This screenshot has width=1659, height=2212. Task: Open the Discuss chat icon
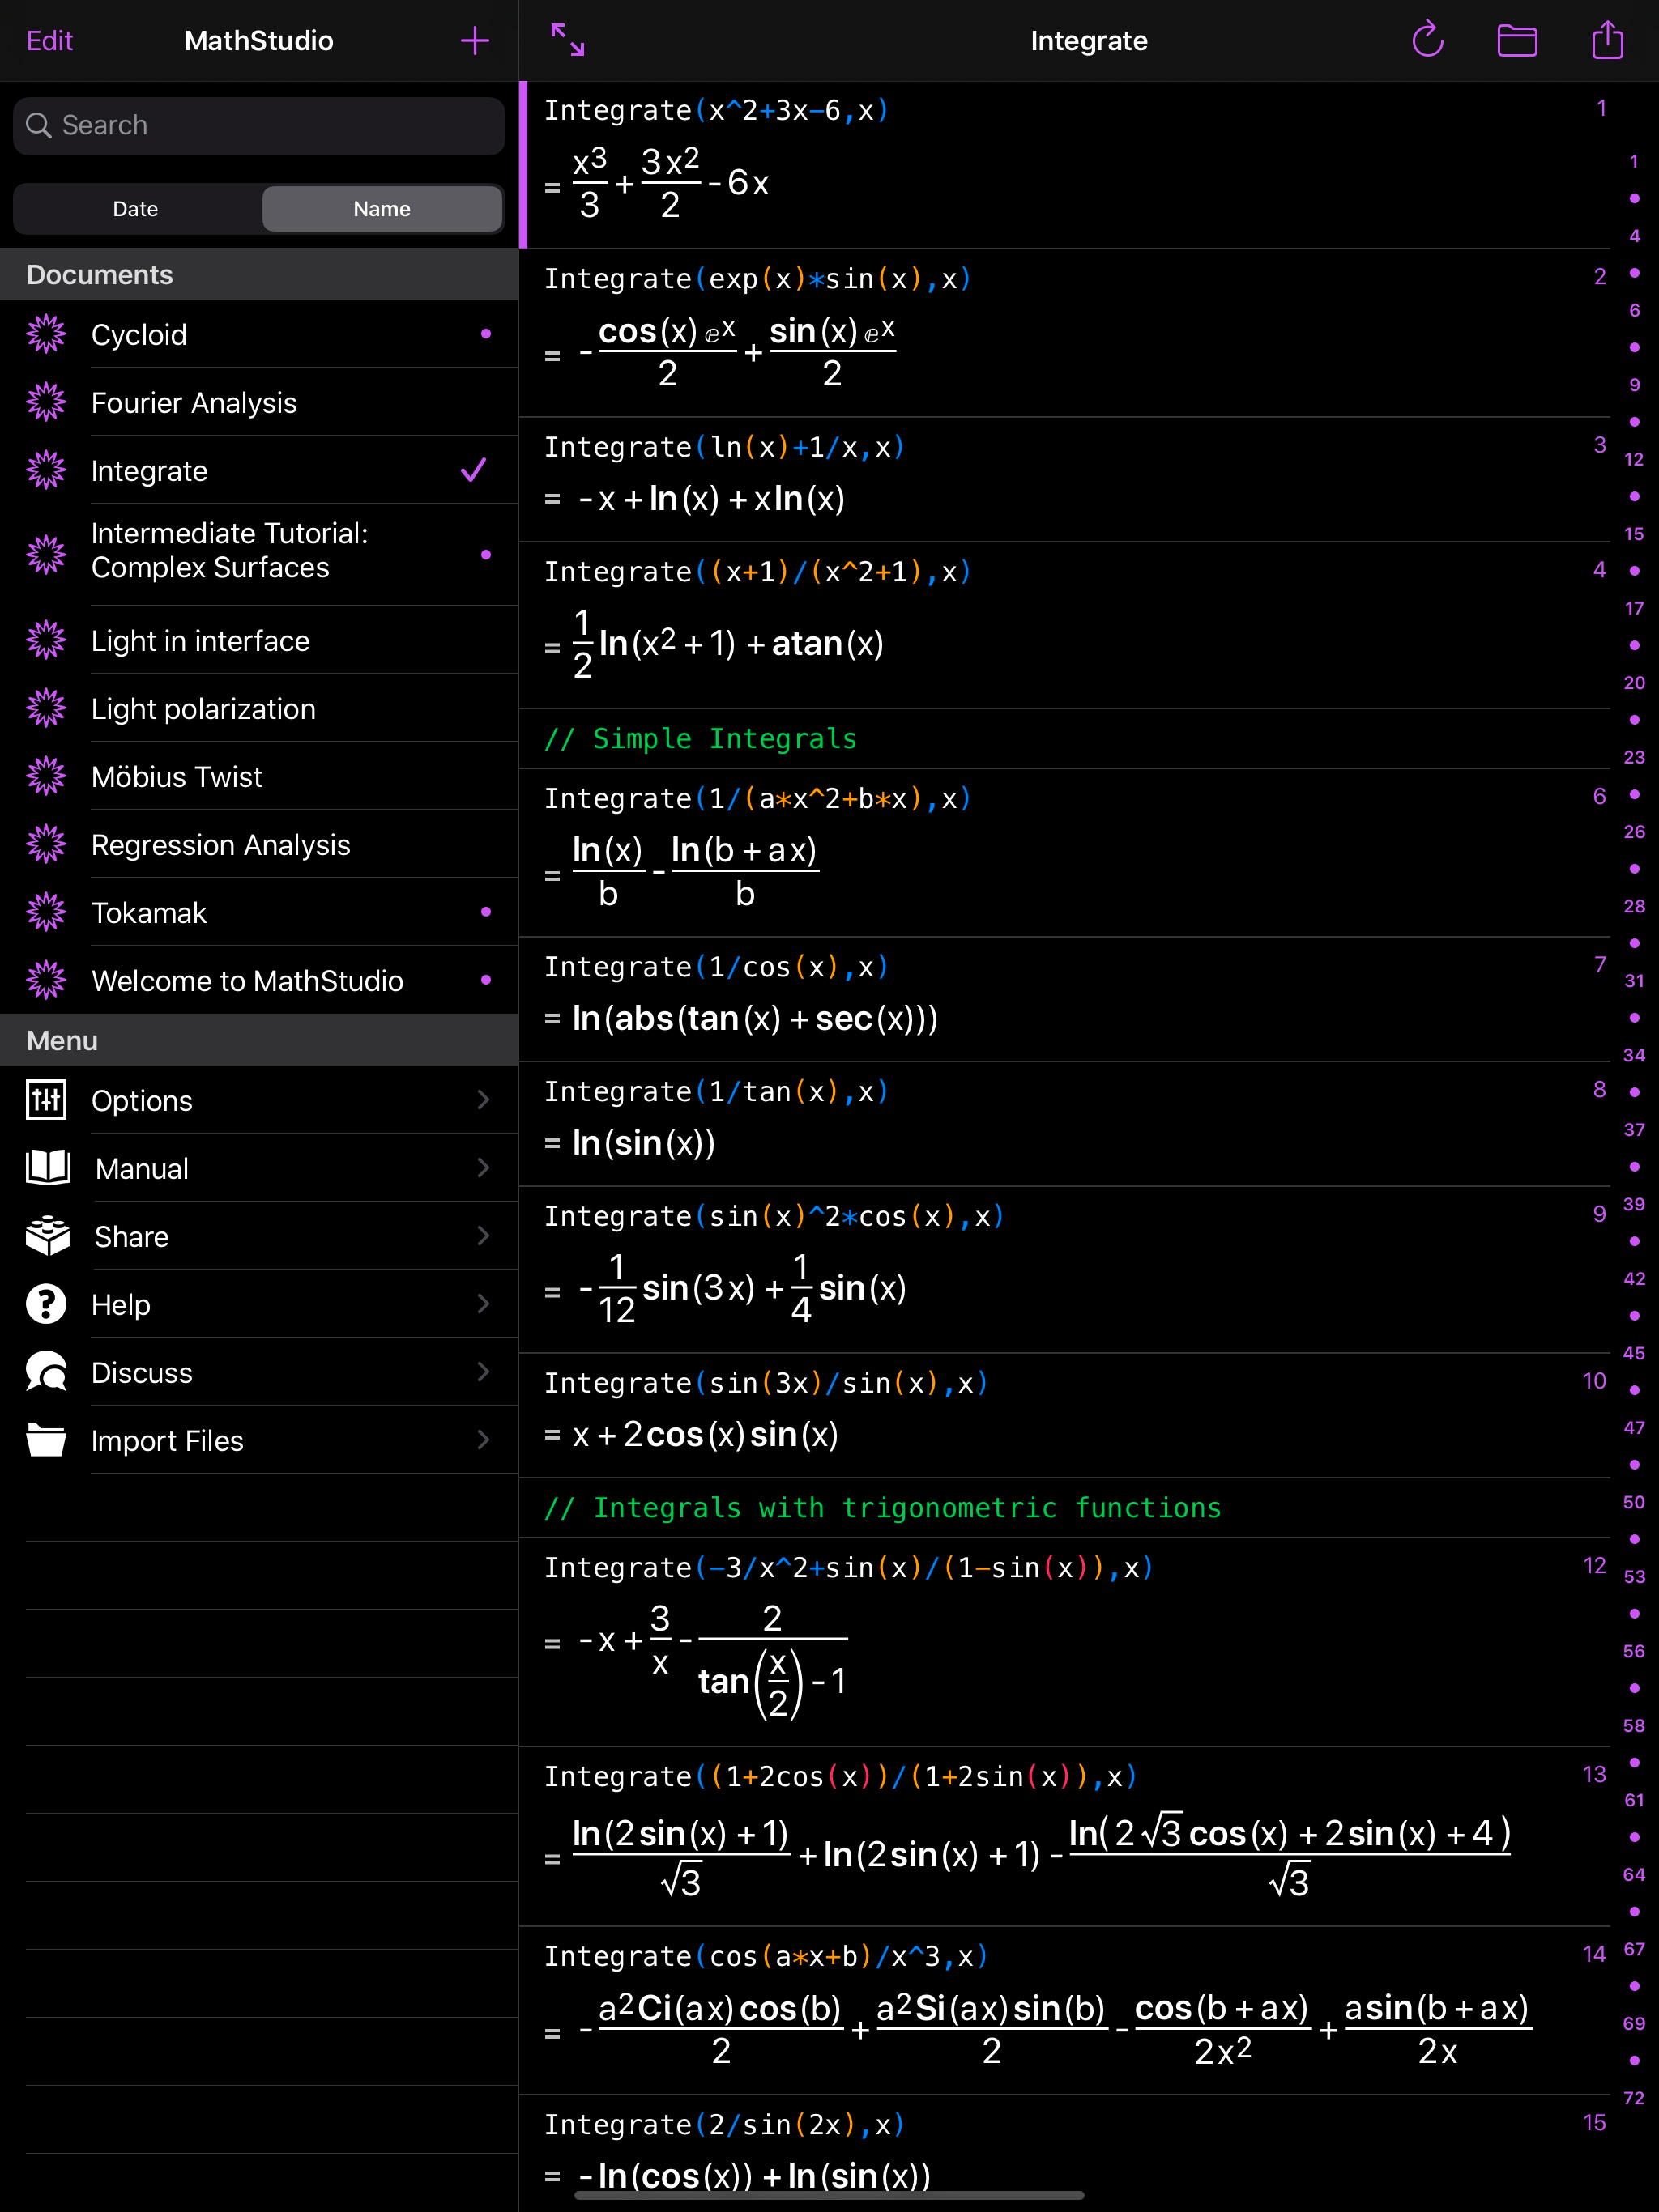click(x=46, y=1372)
